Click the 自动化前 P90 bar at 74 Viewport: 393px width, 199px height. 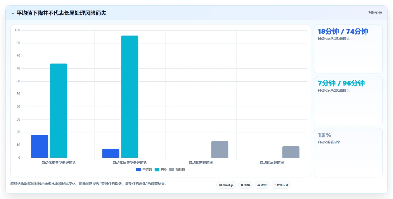[59, 111]
